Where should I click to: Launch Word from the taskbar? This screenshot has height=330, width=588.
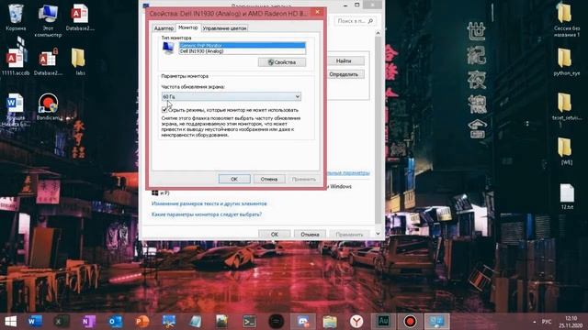[x=35, y=322]
